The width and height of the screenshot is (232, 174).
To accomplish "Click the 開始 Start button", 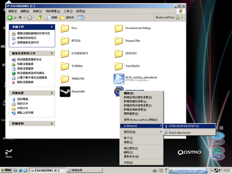I will (6, 170).
